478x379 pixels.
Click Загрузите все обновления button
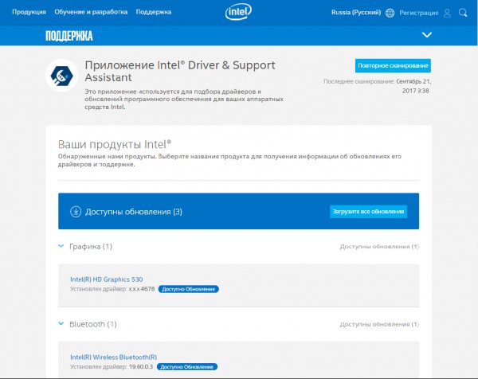[368, 212]
